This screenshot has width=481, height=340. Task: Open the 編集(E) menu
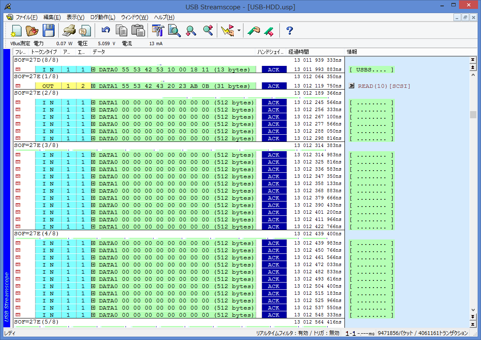point(52,17)
